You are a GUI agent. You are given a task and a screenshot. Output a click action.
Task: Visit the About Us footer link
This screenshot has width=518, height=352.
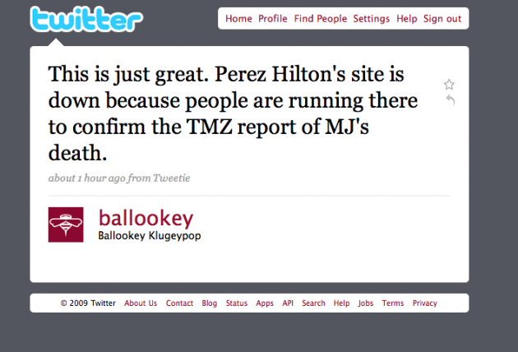pos(141,303)
